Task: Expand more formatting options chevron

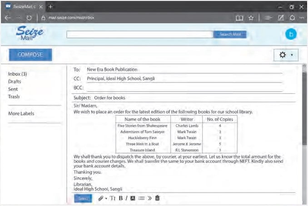Action: click(x=149, y=198)
